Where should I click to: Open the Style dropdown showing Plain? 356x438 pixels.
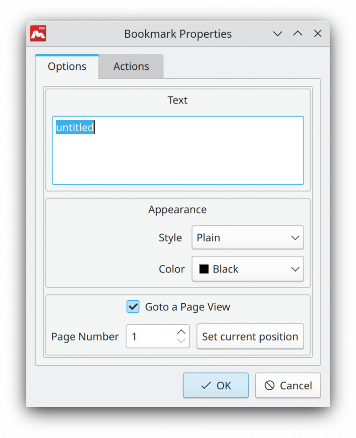pos(247,238)
